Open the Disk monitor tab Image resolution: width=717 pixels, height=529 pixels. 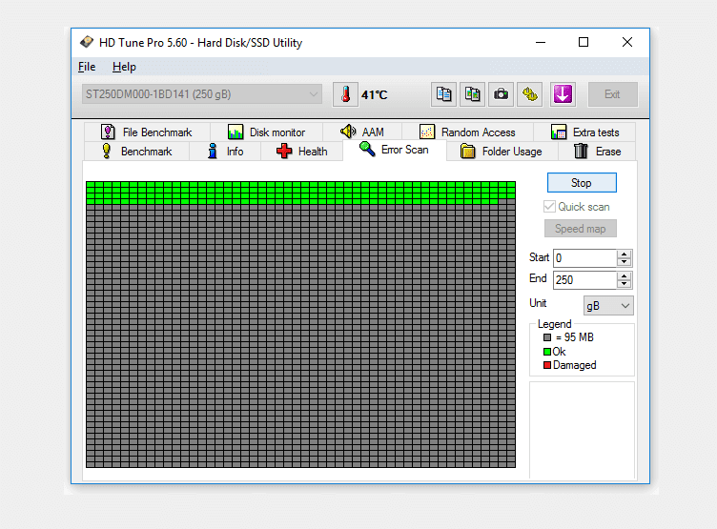[267, 132]
